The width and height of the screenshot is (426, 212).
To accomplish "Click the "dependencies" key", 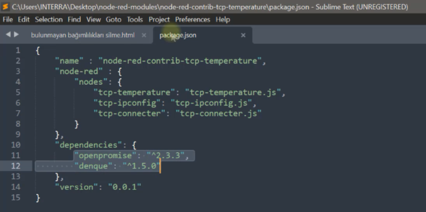I will point(89,145).
